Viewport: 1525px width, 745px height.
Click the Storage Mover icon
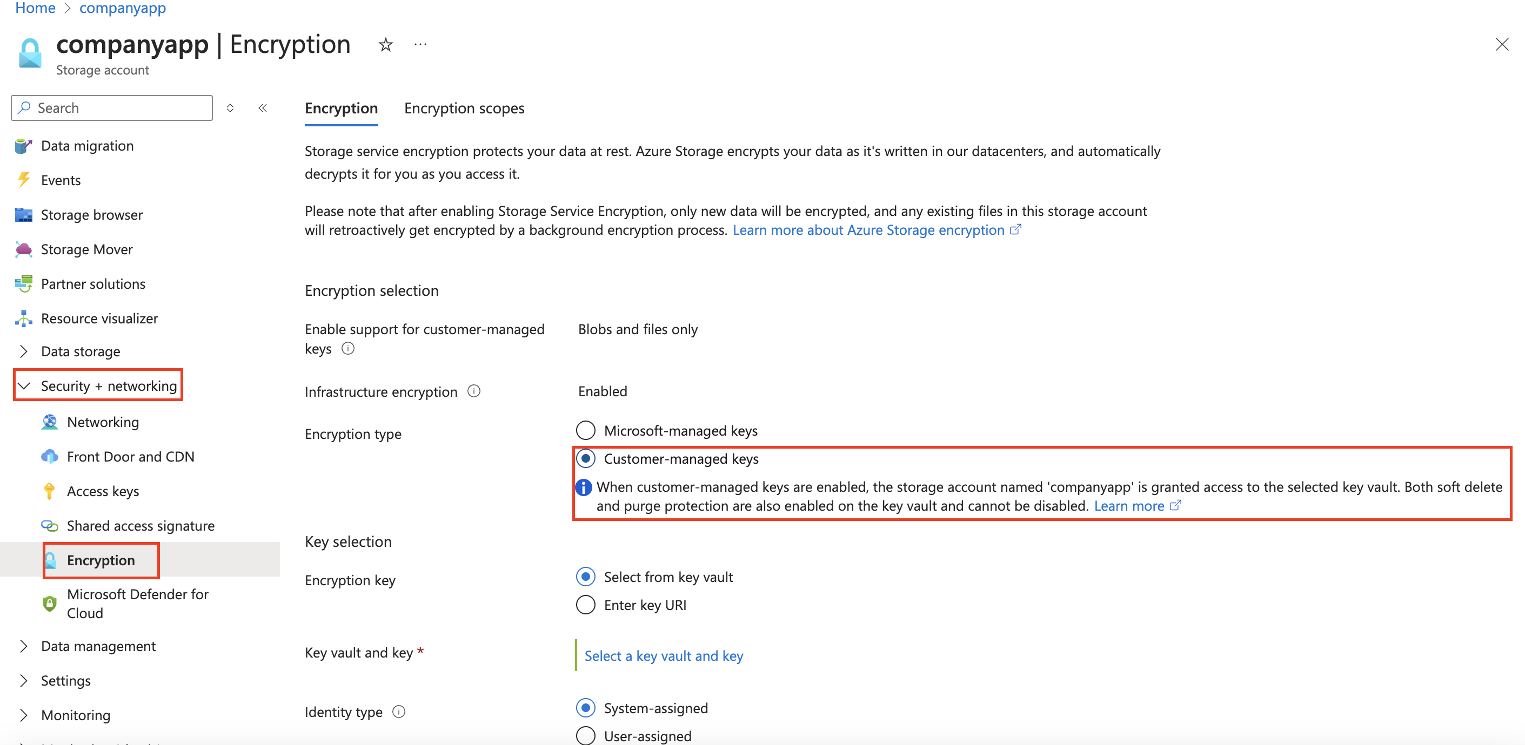tap(23, 249)
